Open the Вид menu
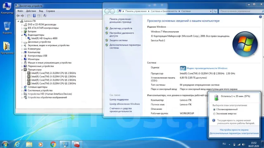Image resolution: width=264 pixels, height=148 pixels. pyautogui.click(x=41, y=11)
